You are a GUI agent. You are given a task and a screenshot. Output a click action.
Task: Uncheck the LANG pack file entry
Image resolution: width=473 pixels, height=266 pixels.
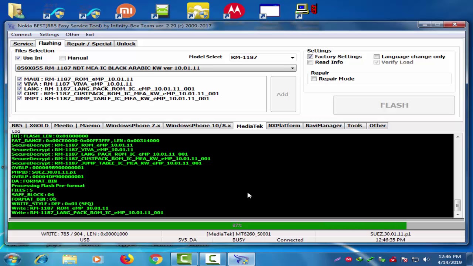[20, 89]
